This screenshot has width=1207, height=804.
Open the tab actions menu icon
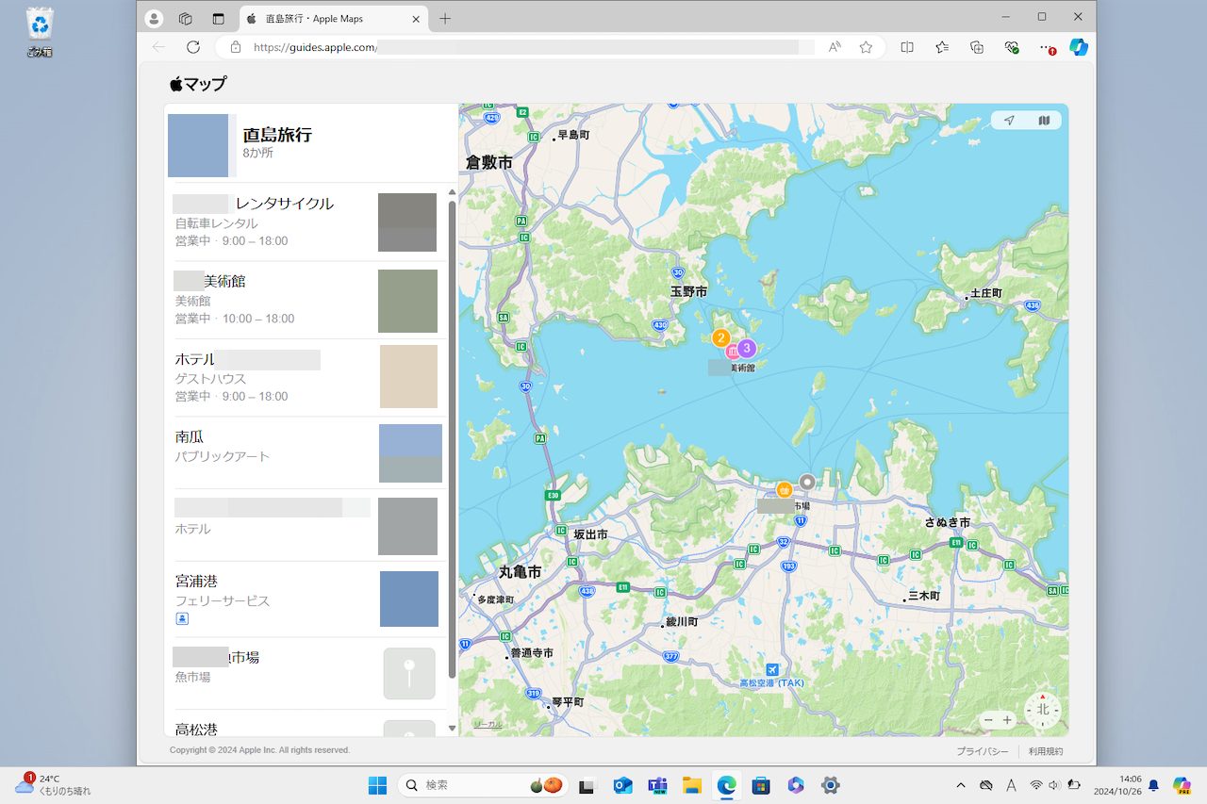pos(218,18)
